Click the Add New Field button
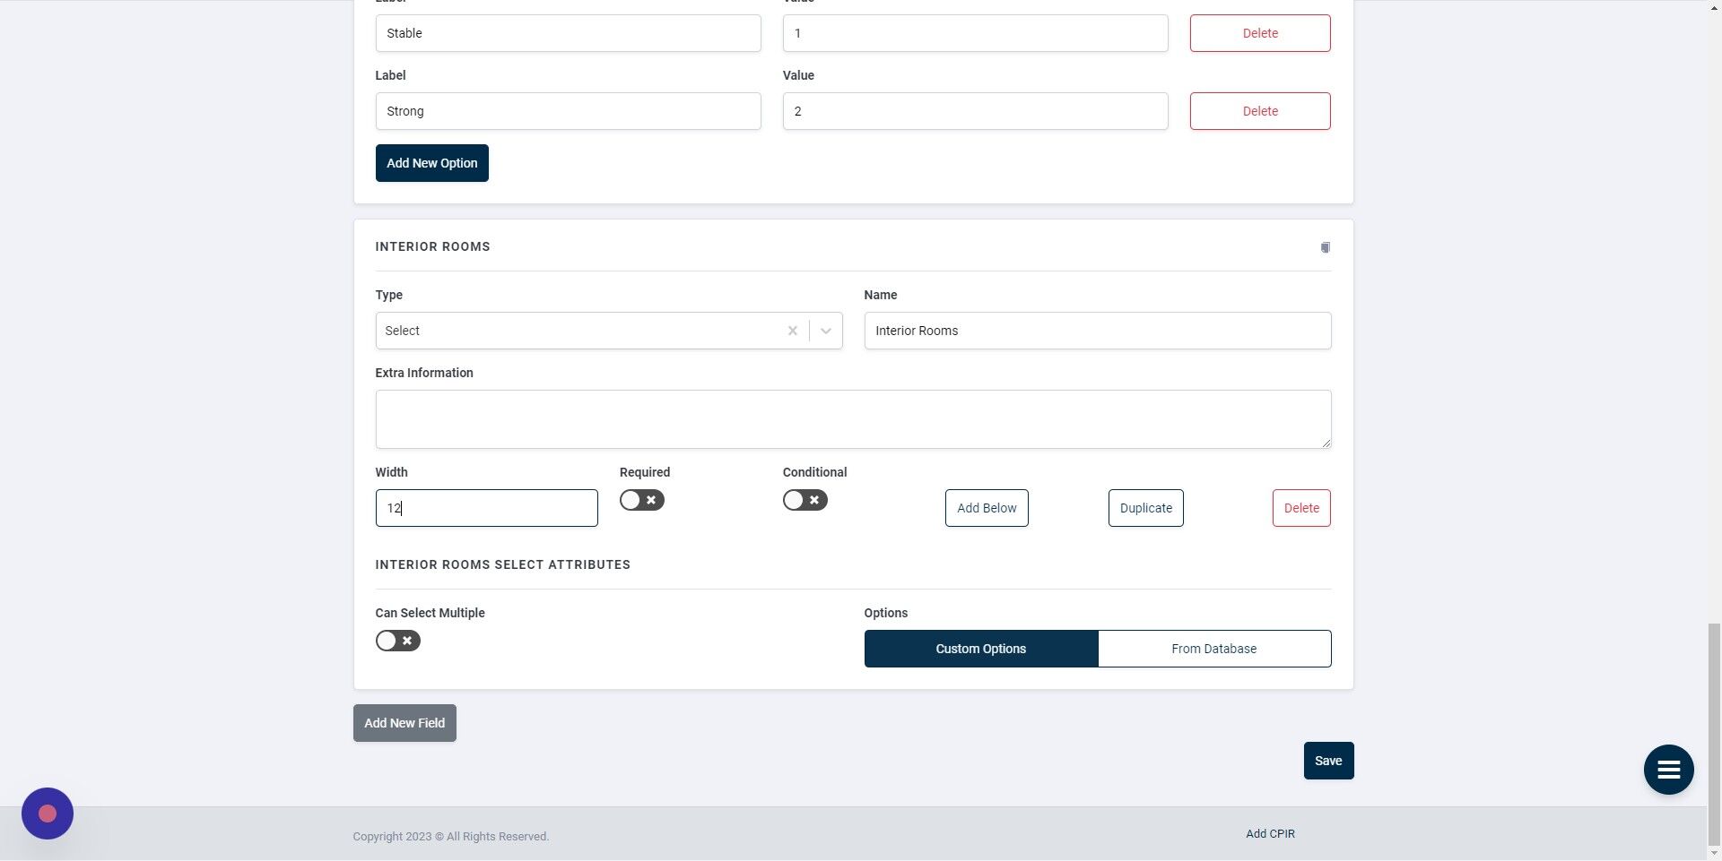The image size is (1722, 861). click(404, 723)
